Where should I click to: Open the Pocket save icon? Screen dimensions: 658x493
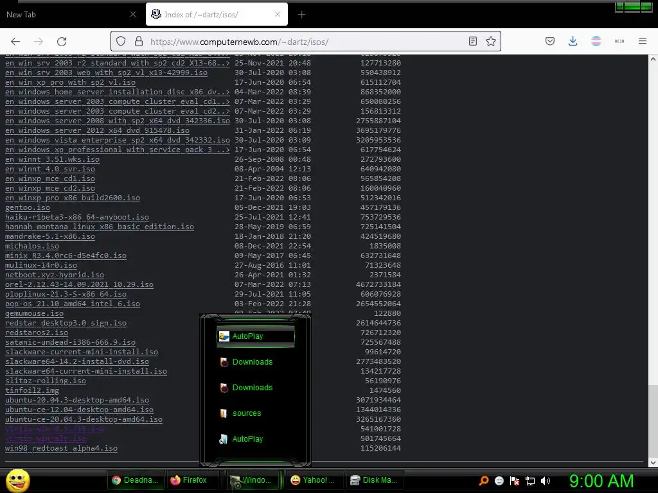550,41
